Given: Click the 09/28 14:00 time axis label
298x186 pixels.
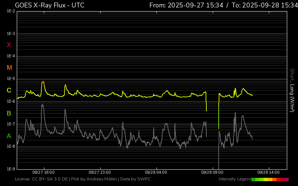Looking at the screenshot, I should click(268, 173).
